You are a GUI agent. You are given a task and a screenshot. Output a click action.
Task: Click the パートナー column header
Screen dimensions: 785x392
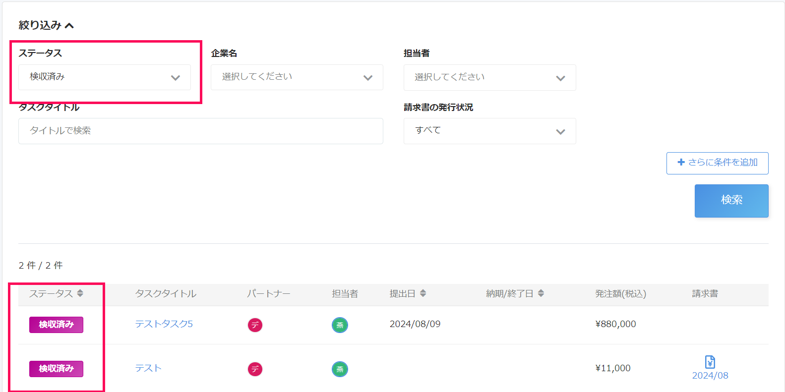click(269, 294)
